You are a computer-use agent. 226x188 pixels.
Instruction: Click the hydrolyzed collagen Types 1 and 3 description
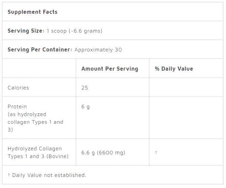[x=35, y=122]
